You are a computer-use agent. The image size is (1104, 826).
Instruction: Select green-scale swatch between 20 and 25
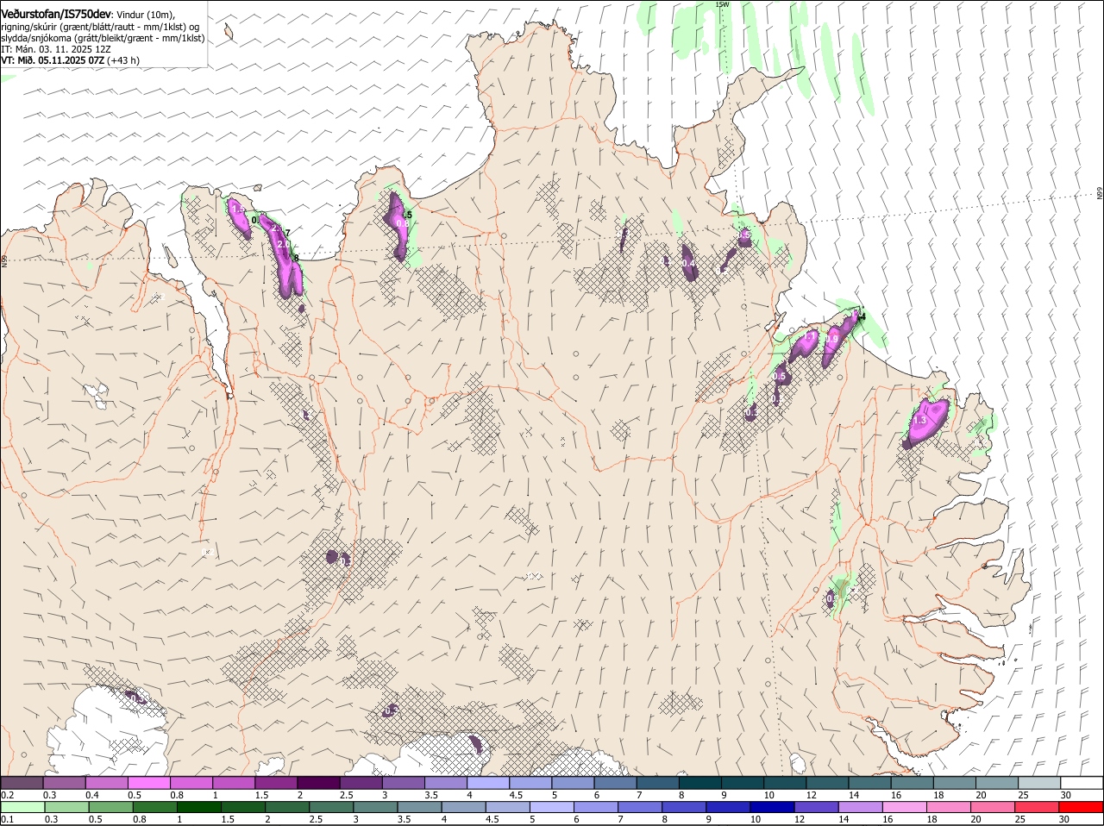pos(993,808)
